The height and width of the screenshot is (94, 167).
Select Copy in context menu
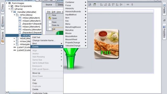47,83
